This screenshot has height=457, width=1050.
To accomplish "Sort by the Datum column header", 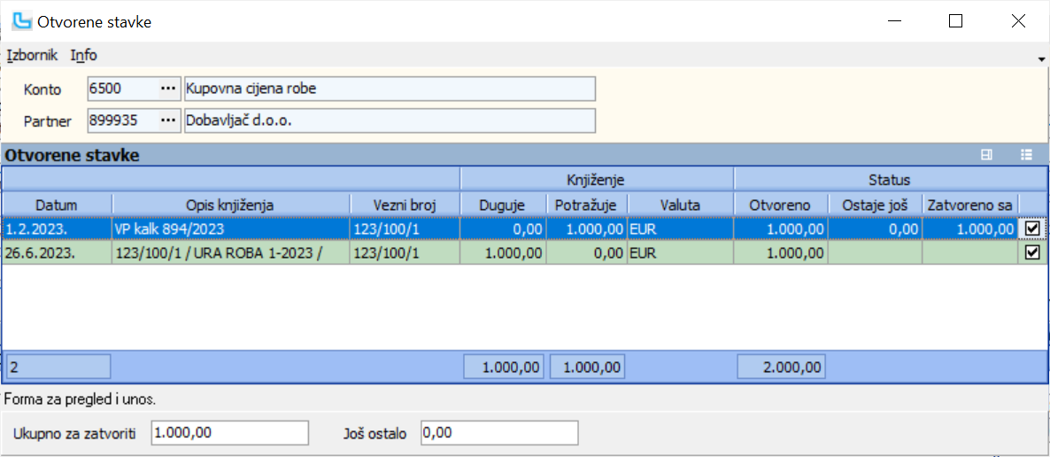I will coord(57,205).
